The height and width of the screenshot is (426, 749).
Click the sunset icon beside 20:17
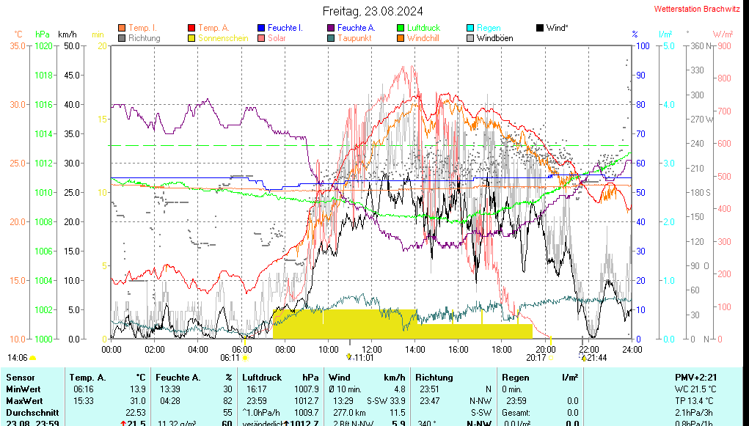click(x=550, y=358)
